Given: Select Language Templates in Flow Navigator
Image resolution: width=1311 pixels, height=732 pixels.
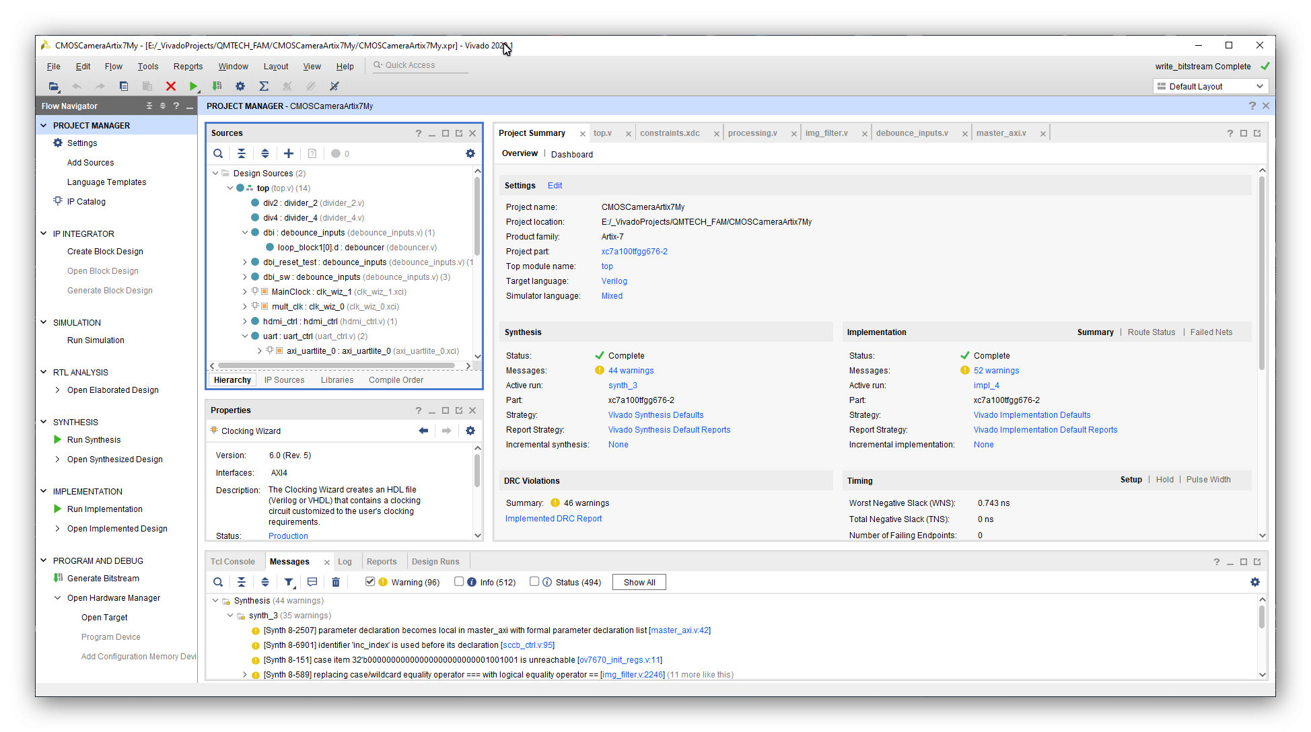Looking at the screenshot, I should [106, 182].
